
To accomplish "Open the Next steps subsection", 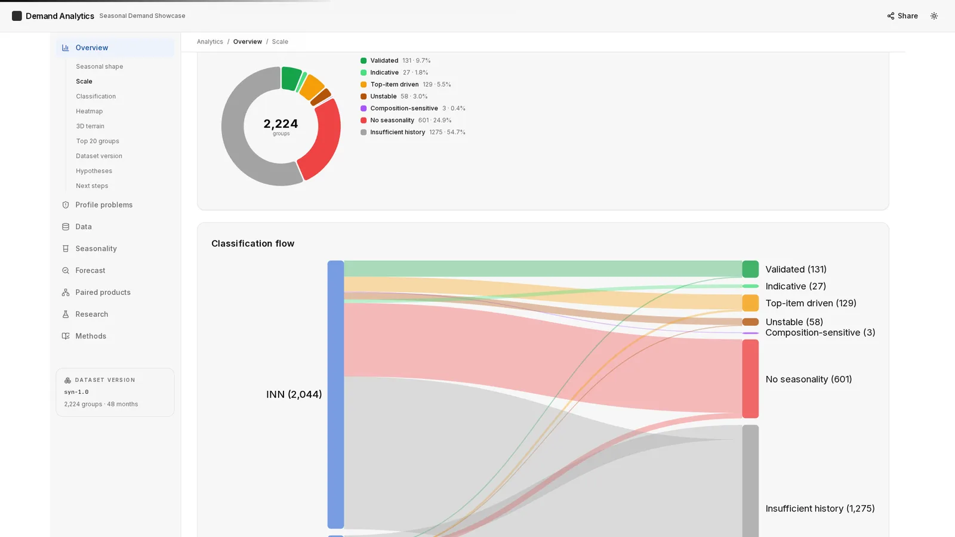I will pos(92,186).
